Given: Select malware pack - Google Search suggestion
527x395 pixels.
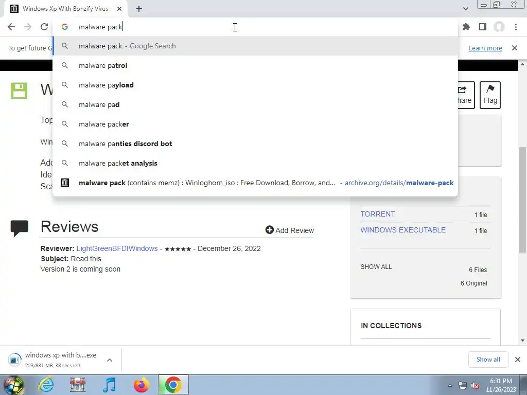Looking at the screenshot, I should tap(255, 46).
